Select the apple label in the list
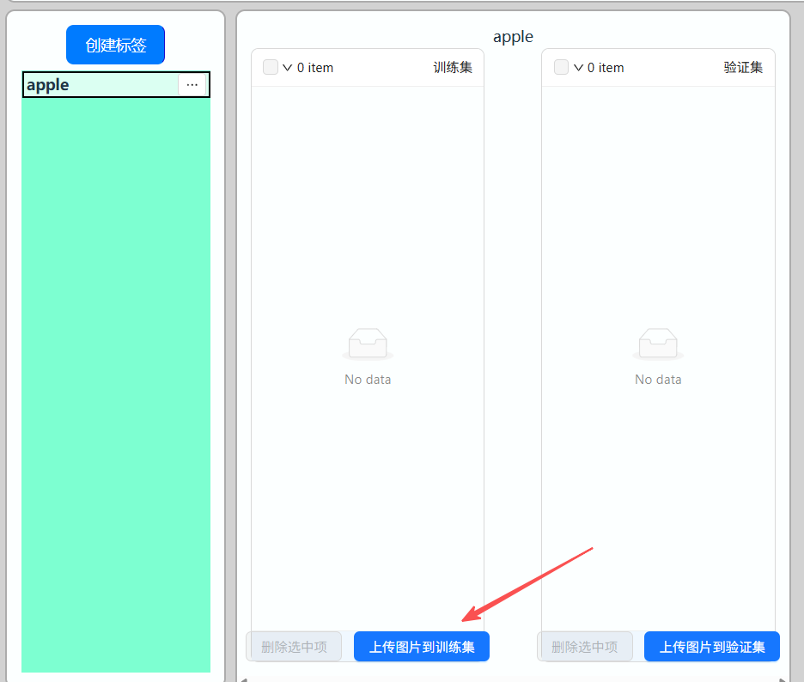Screen dimensions: 804x682 click(x=94, y=85)
